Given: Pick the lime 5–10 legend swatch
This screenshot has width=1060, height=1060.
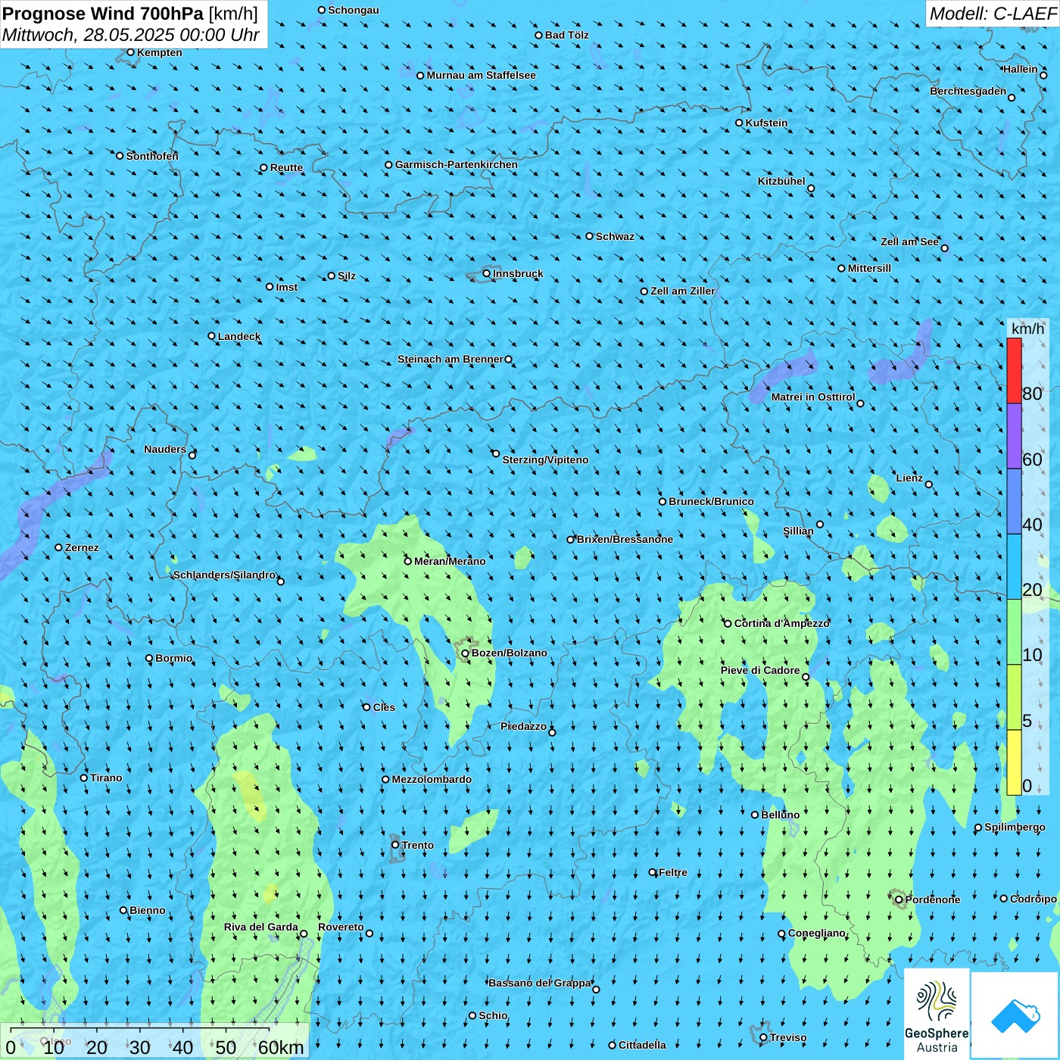Looking at the screenshot, I should click(x=1014, y=697).
